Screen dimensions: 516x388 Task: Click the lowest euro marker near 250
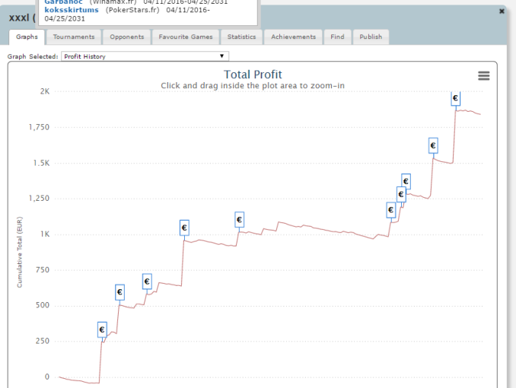102,329
